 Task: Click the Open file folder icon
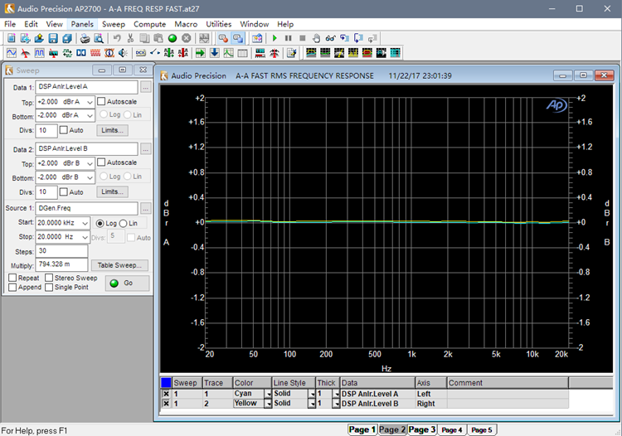(x=38, y=38)
